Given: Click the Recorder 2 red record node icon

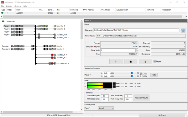Looking at the screenshot, I should tap(12, 49).
